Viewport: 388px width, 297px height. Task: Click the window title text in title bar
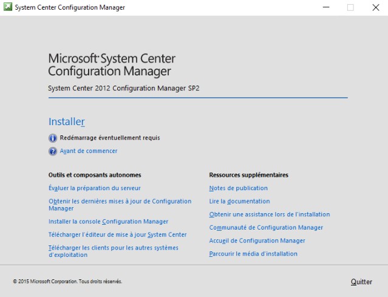70,7
